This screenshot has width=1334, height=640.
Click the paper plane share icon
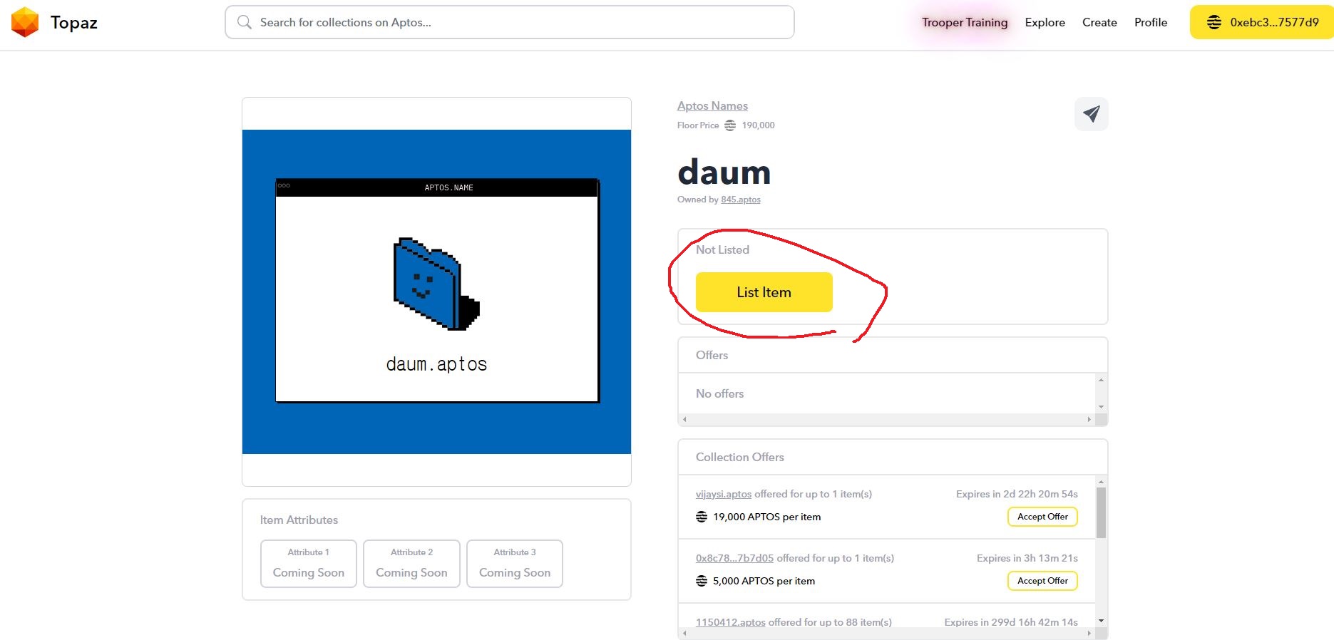[1091, 114]
